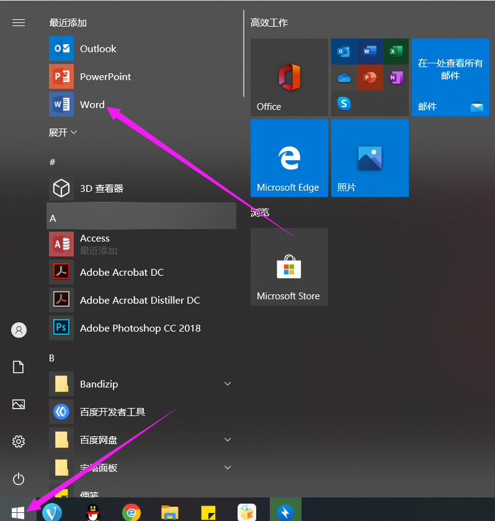
Task: Open Settings gear icon
Action: (19, 442)
